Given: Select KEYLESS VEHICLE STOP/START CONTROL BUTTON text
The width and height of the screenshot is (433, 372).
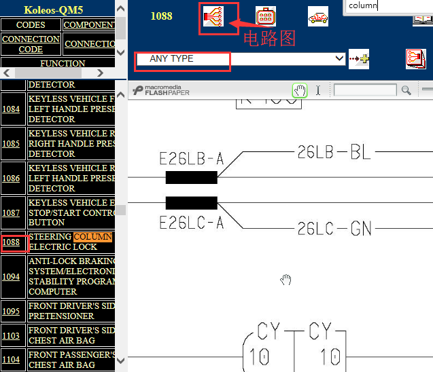Looking at the screenshot, I should (71, 212).
